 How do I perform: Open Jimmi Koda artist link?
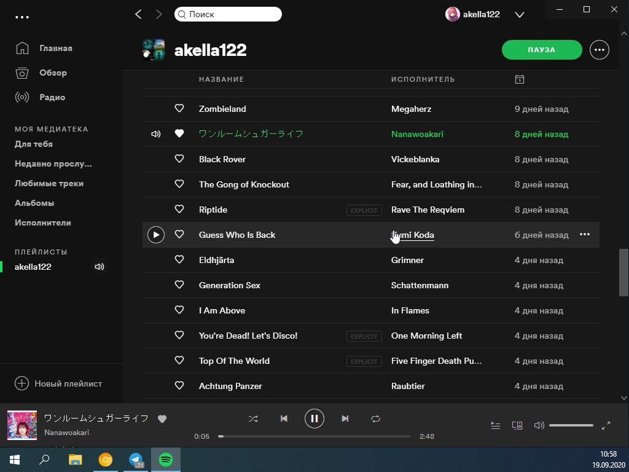tap(412, 235)
